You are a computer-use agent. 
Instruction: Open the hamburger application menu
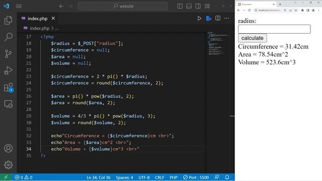[x=19, y=7]
